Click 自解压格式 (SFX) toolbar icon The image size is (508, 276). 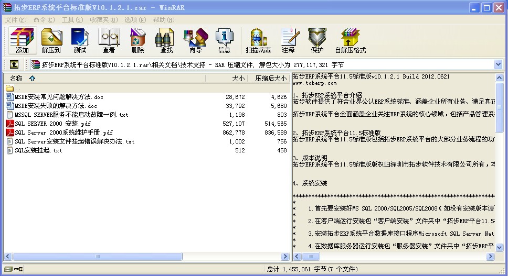(x=350, y=41)
